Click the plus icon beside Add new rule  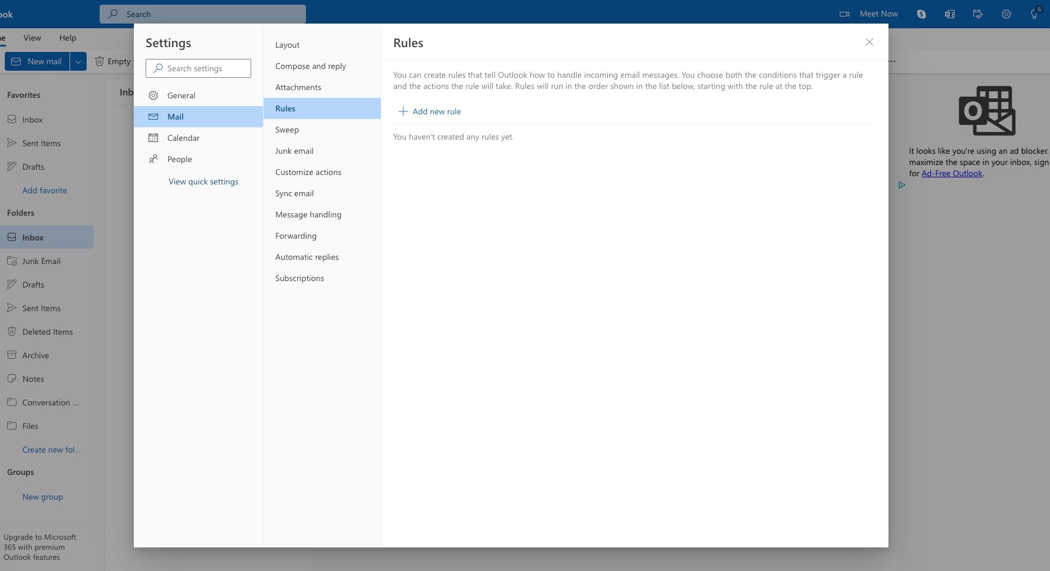point(403,111)
